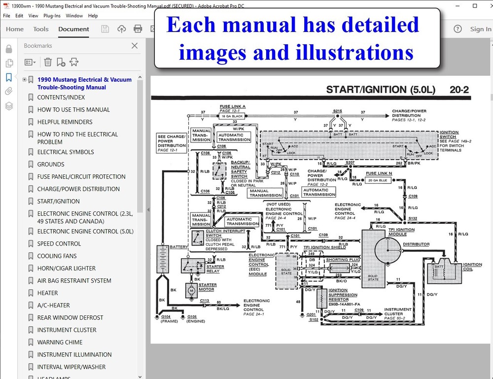Click the upload to cloud icon
Image resolution: width=493 pixels, height=379 pixels.
coord(121,29)
